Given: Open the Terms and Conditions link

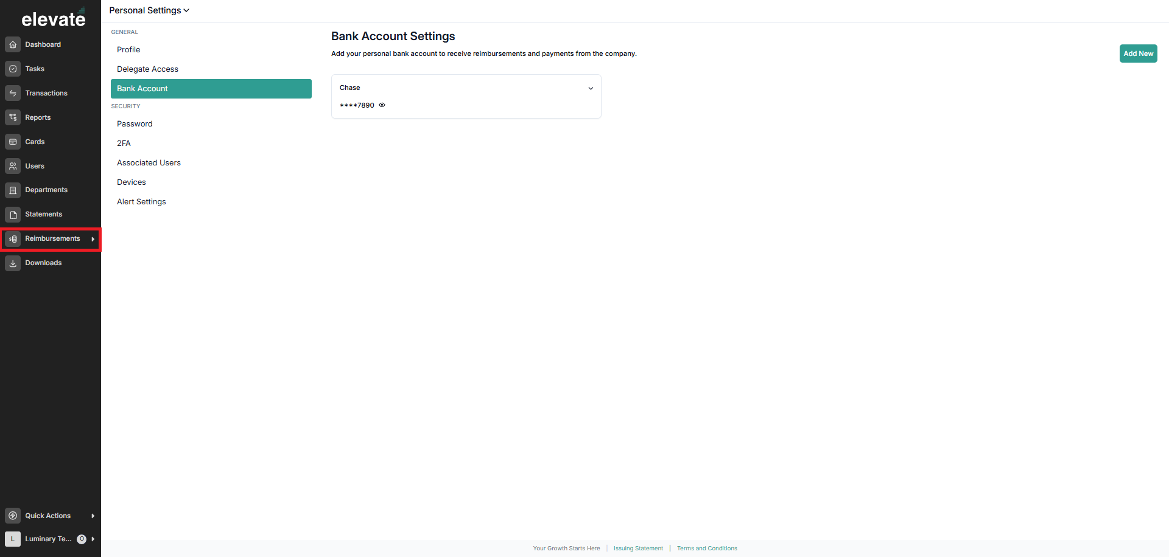Looking at the screenshot, I should 707,548.
